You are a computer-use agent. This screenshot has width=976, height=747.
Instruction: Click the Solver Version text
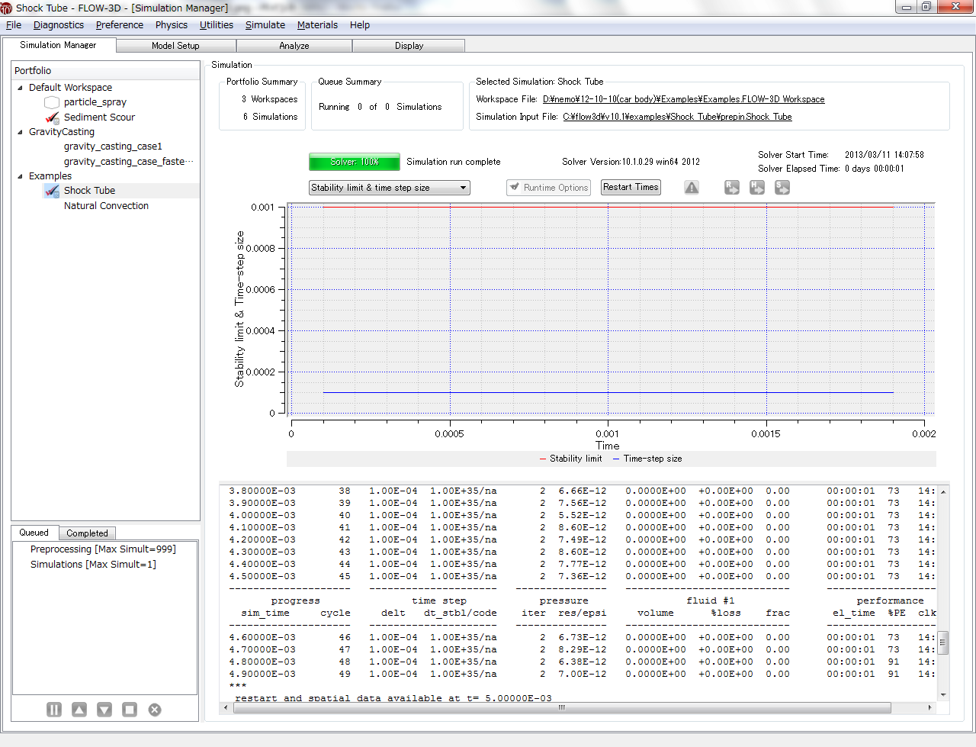[x=631, y=162]
